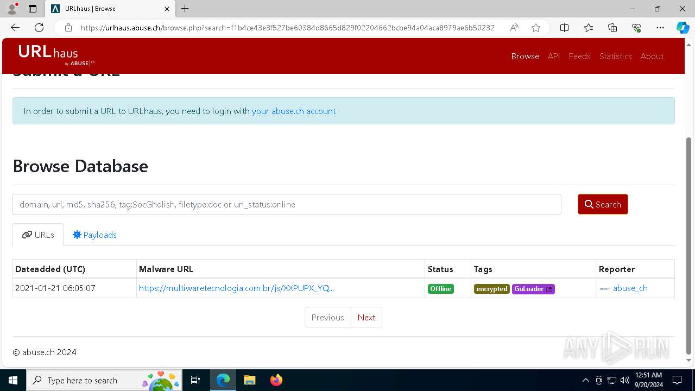Open multiwaretecnologia.com.br malware URL entry
695x391 pixels.
236,288
